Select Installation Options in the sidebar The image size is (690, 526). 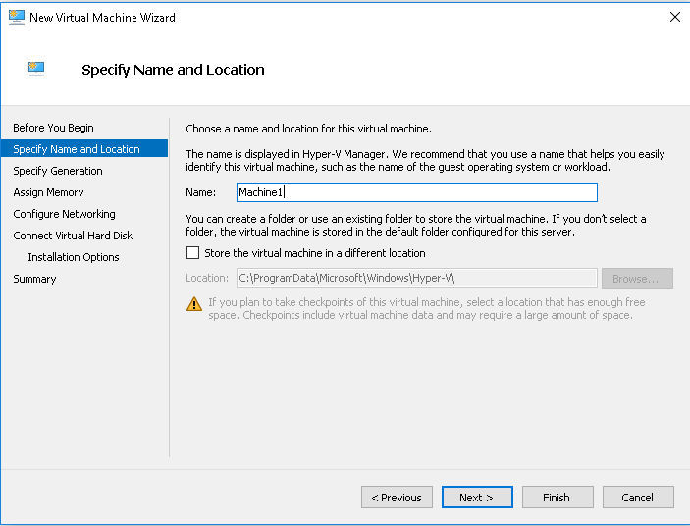coord(74,257)
